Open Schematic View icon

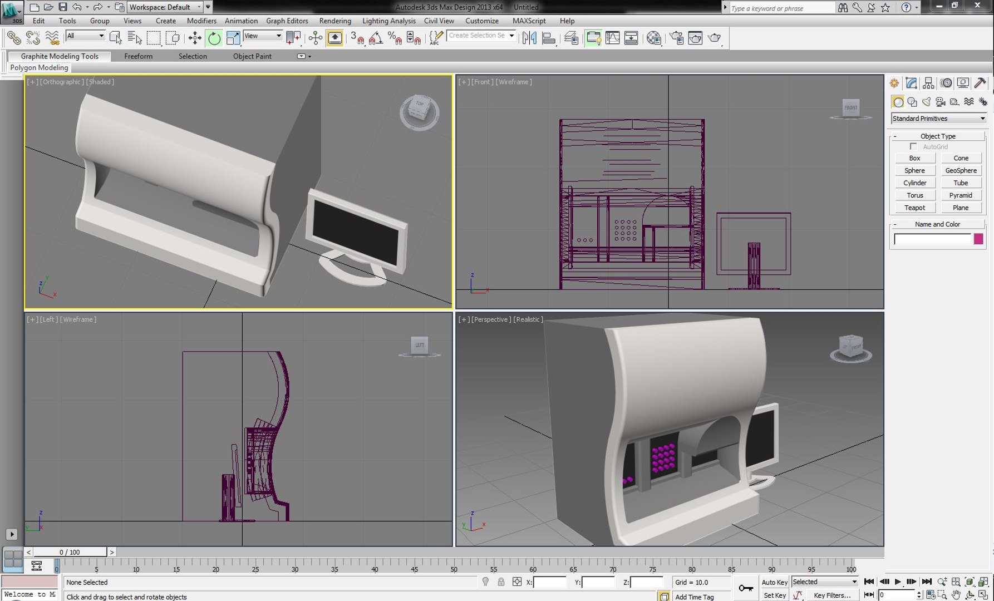631,38
